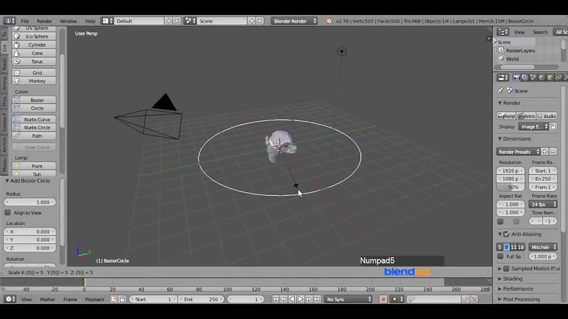Image resolution: width=568 pixels, height=319 pixels.
Task: Click the curve Circle icon
Action: 17,108
